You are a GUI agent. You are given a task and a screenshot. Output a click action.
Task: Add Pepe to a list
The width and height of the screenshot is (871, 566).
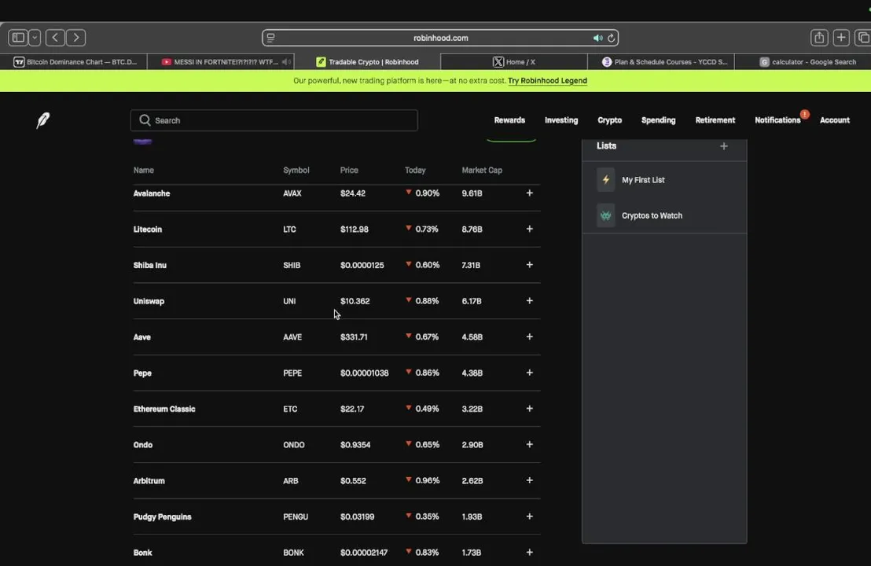(529, 373)
